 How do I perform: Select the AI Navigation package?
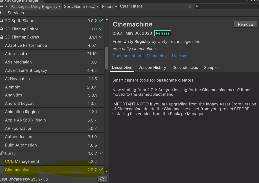pyautogui.click(x=52, y=79)
